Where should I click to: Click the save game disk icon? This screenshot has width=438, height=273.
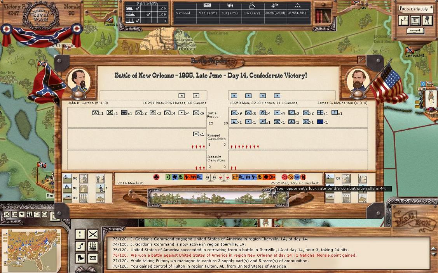pyautogui.click(x=415, y=21)
